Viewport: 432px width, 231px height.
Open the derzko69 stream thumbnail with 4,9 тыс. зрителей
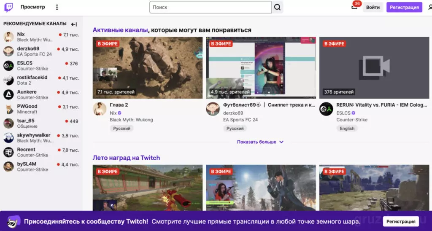(261, 68)
